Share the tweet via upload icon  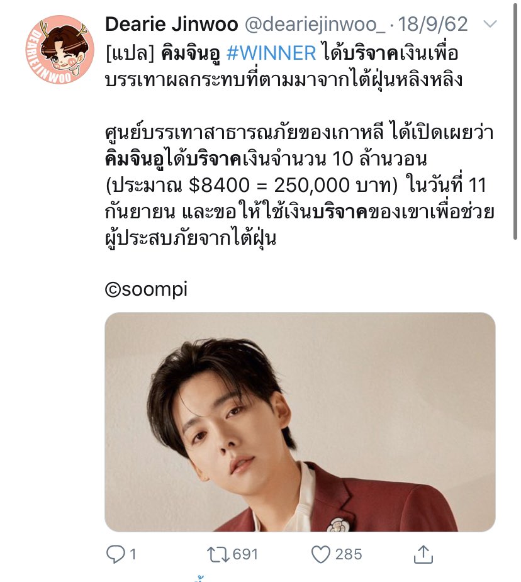pos(423,554)
